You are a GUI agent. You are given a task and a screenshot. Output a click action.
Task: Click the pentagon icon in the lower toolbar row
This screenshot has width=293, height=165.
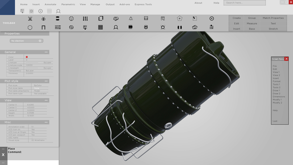coord(163,27)
